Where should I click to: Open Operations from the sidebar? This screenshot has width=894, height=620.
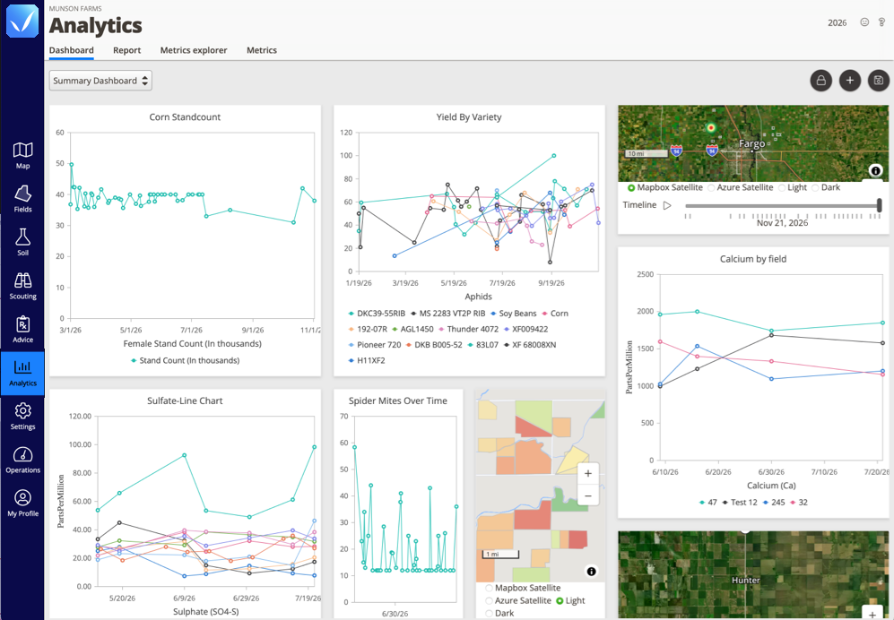pos(22,460)
